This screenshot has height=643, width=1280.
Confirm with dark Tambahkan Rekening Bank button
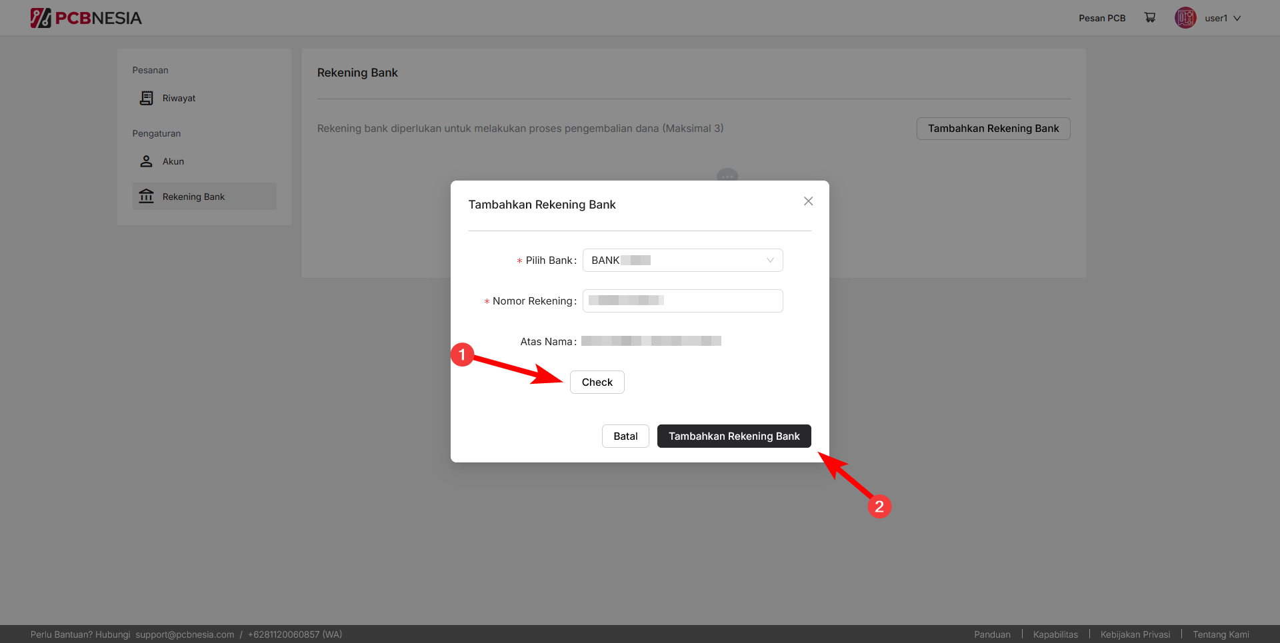tap(733, 436)
